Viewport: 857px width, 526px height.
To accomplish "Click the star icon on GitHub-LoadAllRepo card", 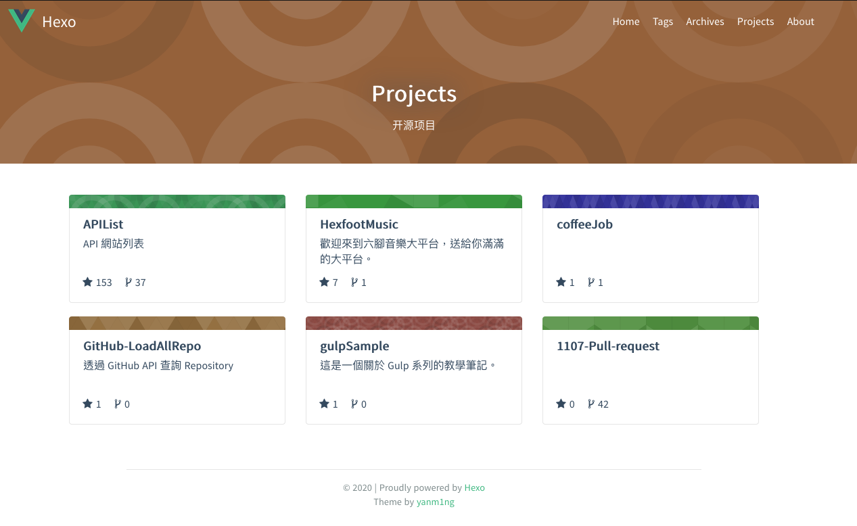I will click(88, 404).
